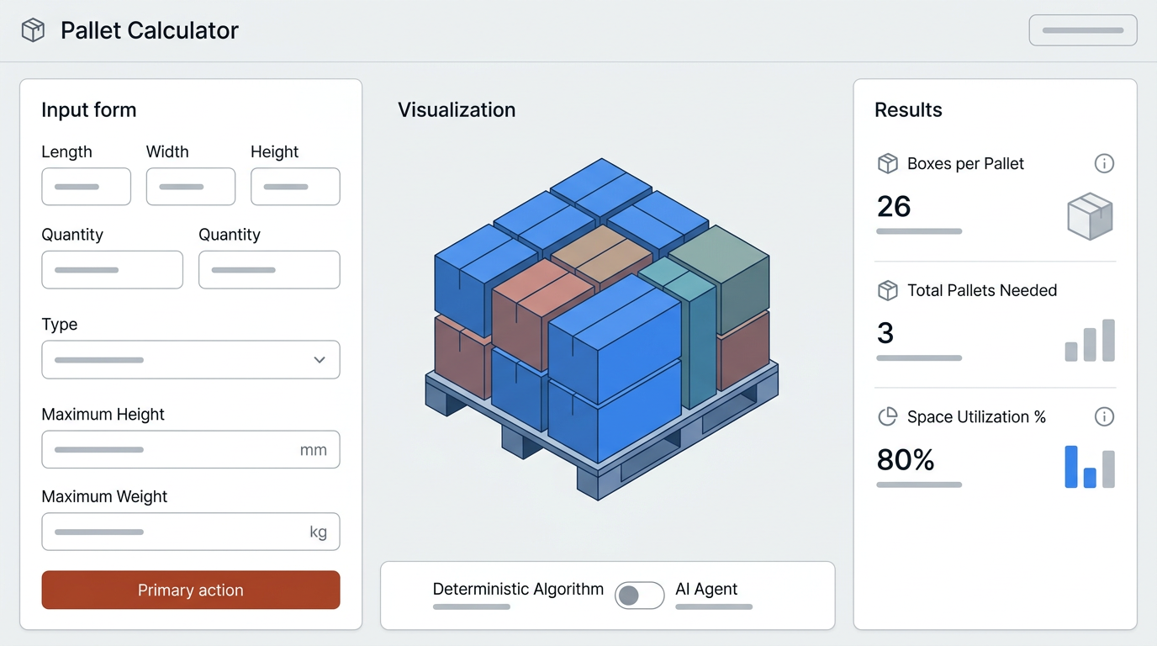Viewport: 1157px width, 646px height.
Task: Click the progress bar under 80%
Action: click(x=918, y=484)
